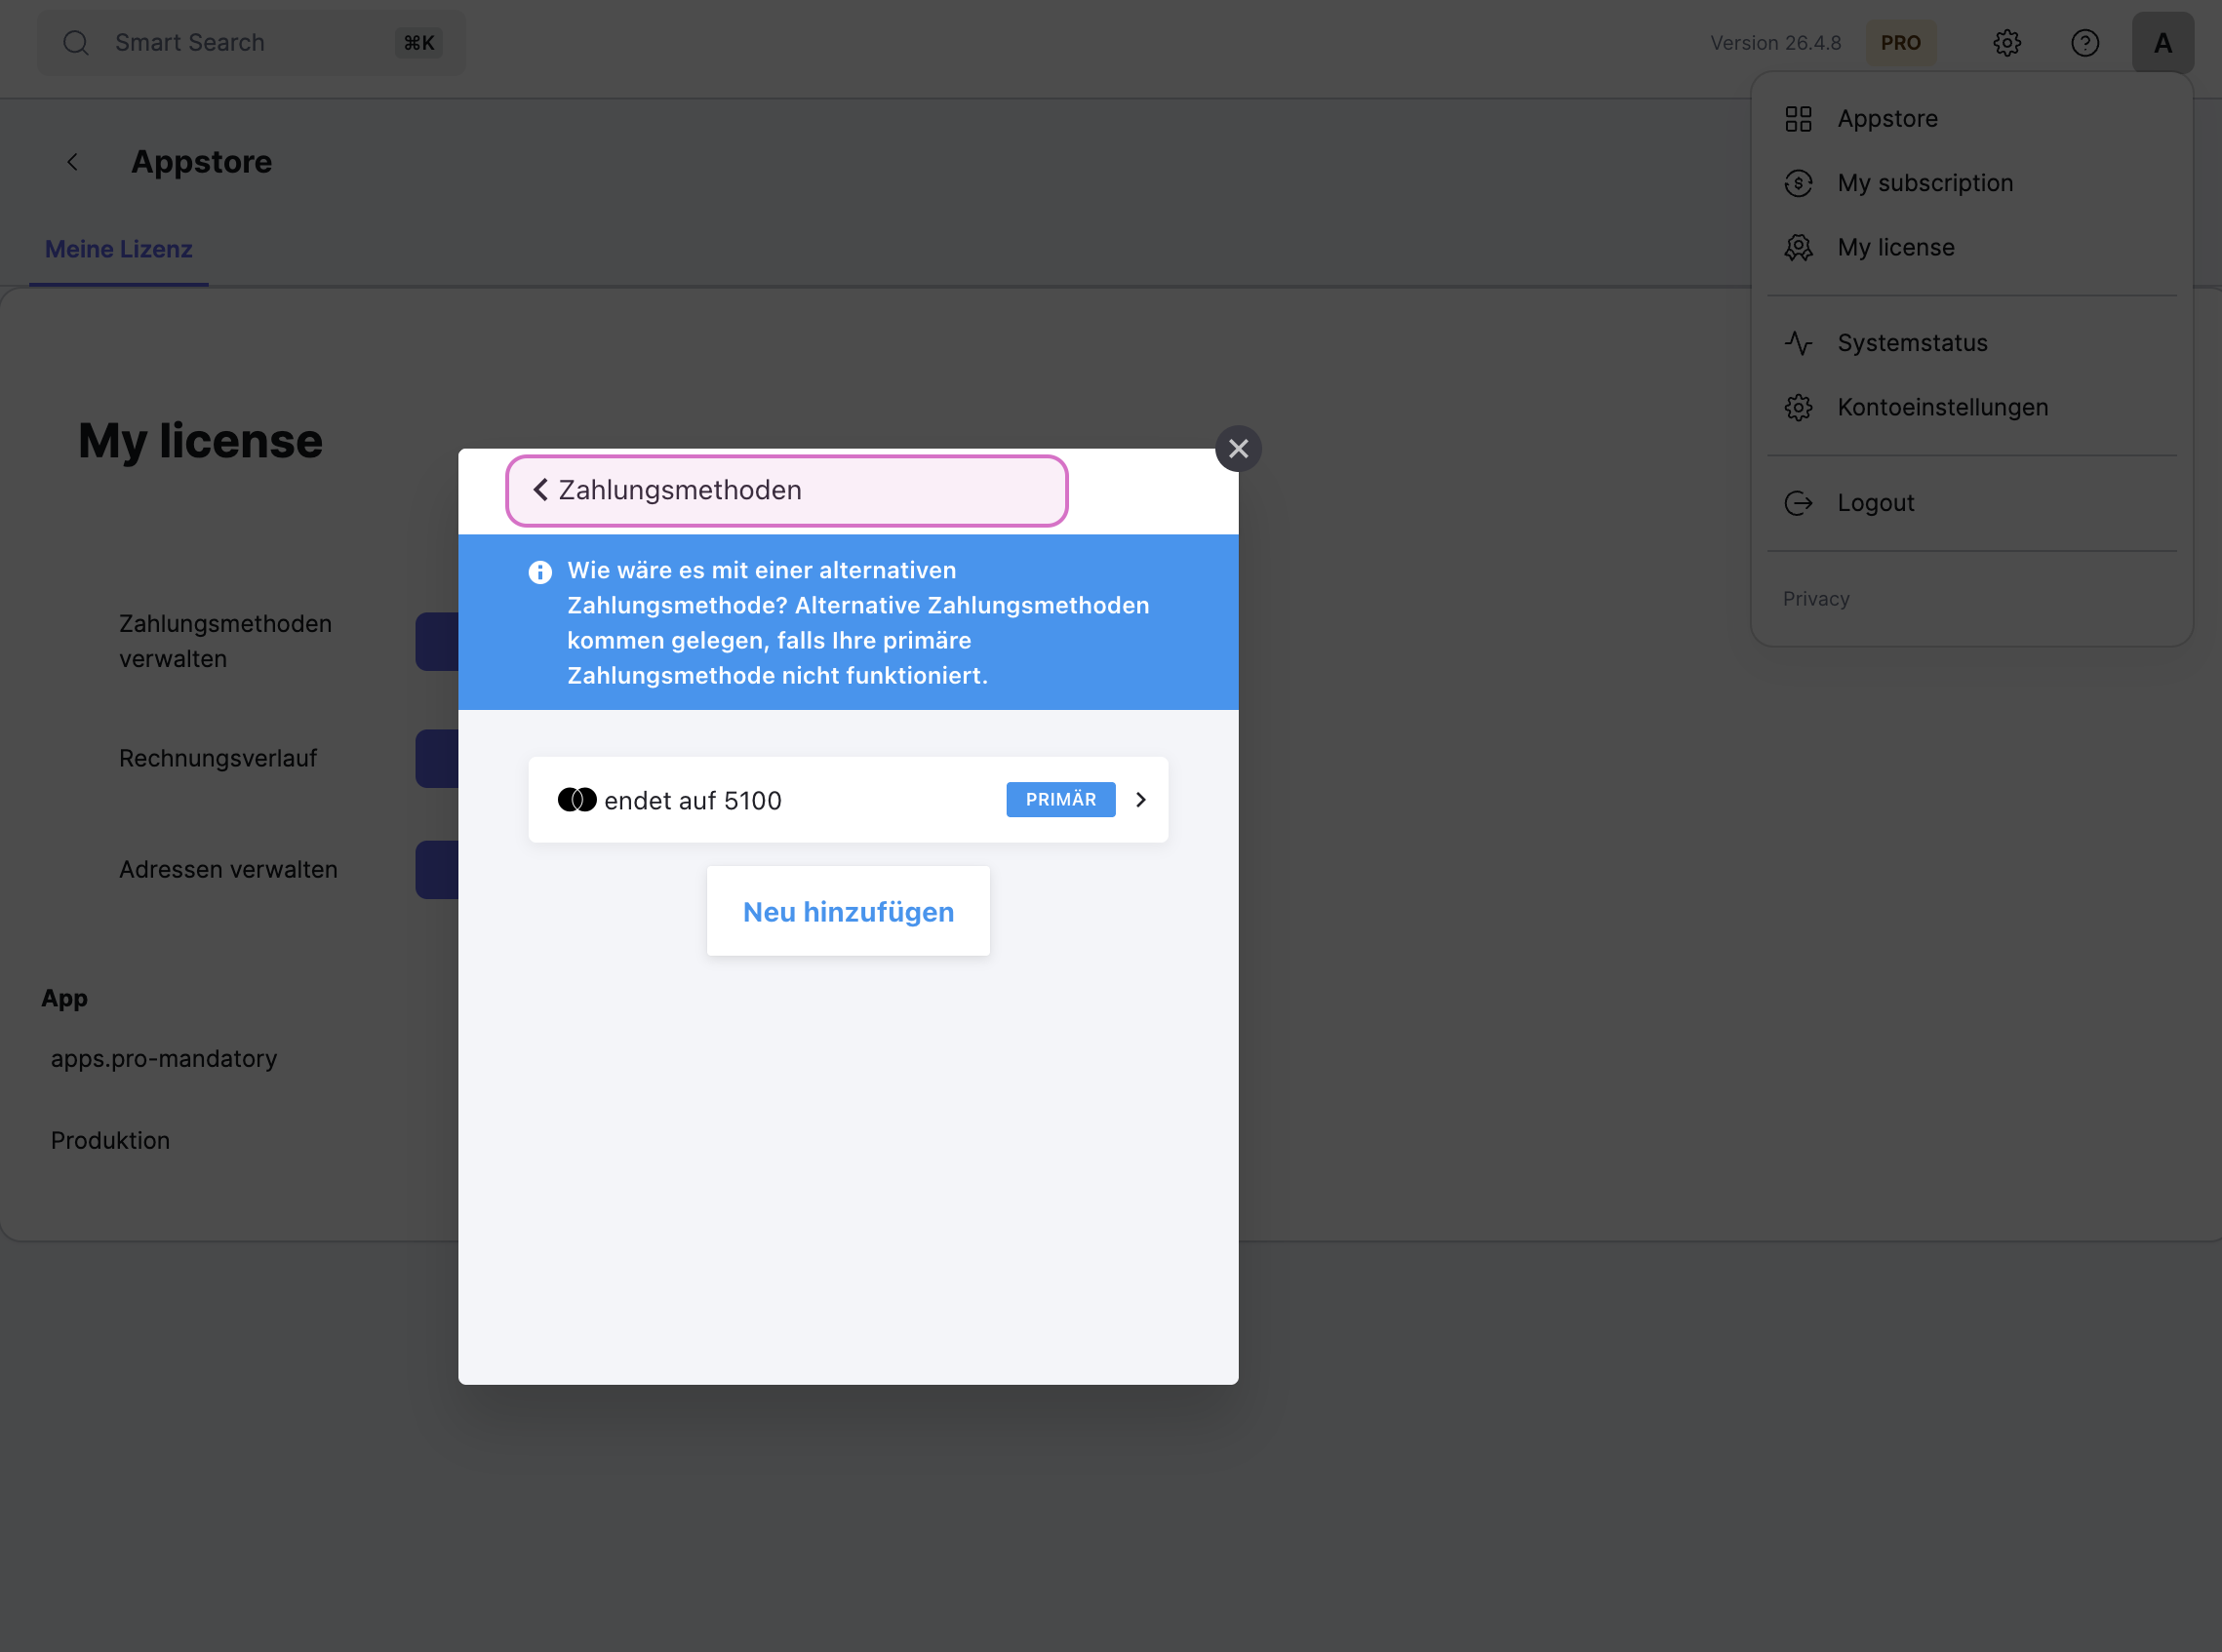Click the Privacy link

(1816, 599)
